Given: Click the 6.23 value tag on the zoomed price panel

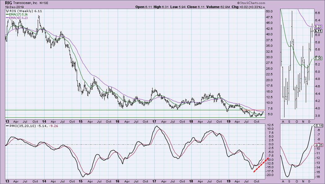Looking at the screenshot, I should tap(318, 27).
